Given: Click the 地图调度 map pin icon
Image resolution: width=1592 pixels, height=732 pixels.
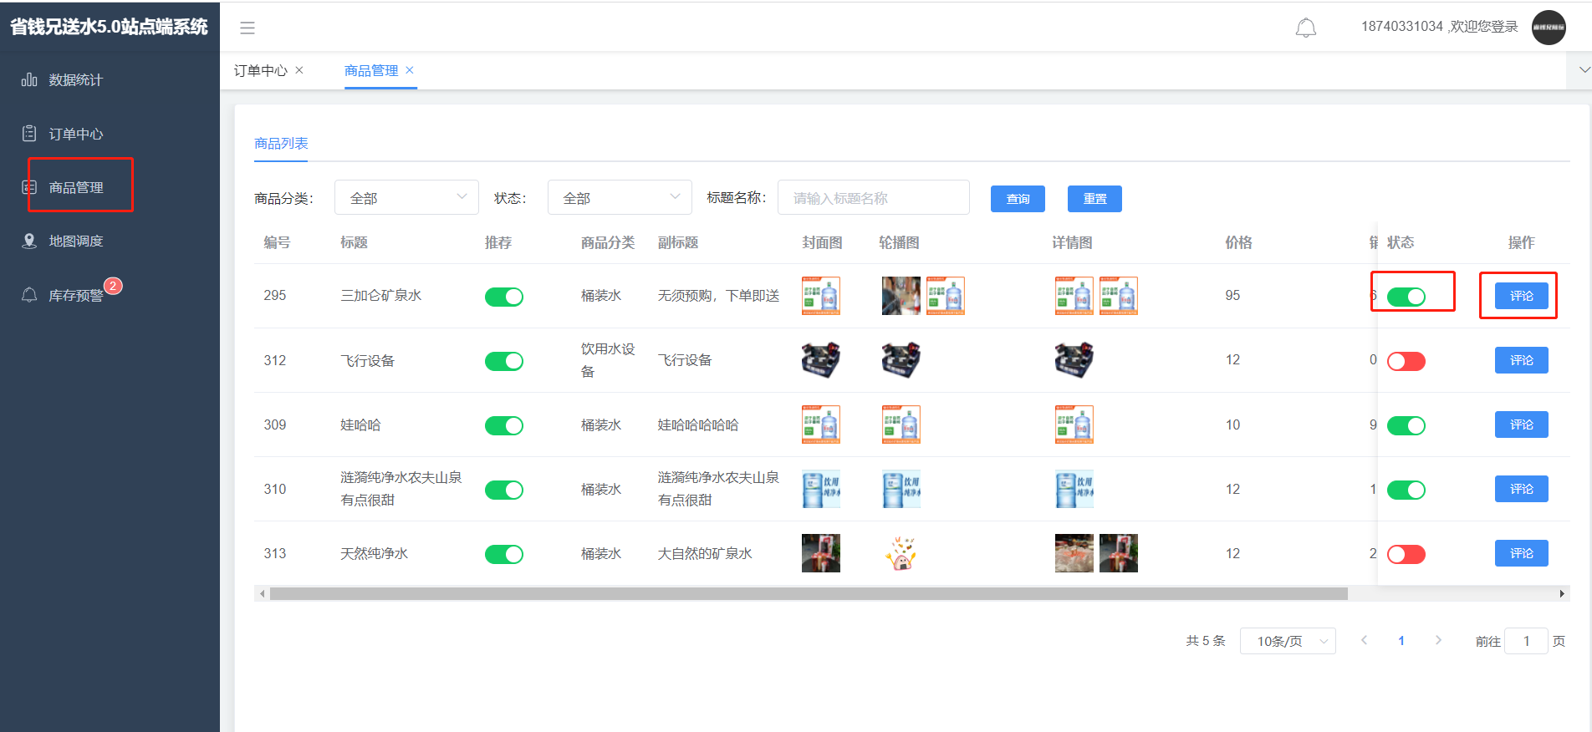Looking at the screenshot, I should 29,241.
